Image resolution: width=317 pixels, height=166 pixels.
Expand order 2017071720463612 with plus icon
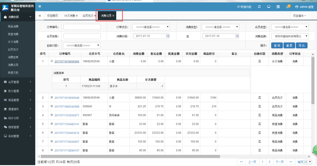(x=52, y=133)
